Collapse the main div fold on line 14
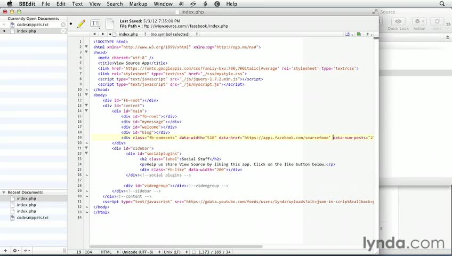The image size is (452, 256). click(86, 110)
